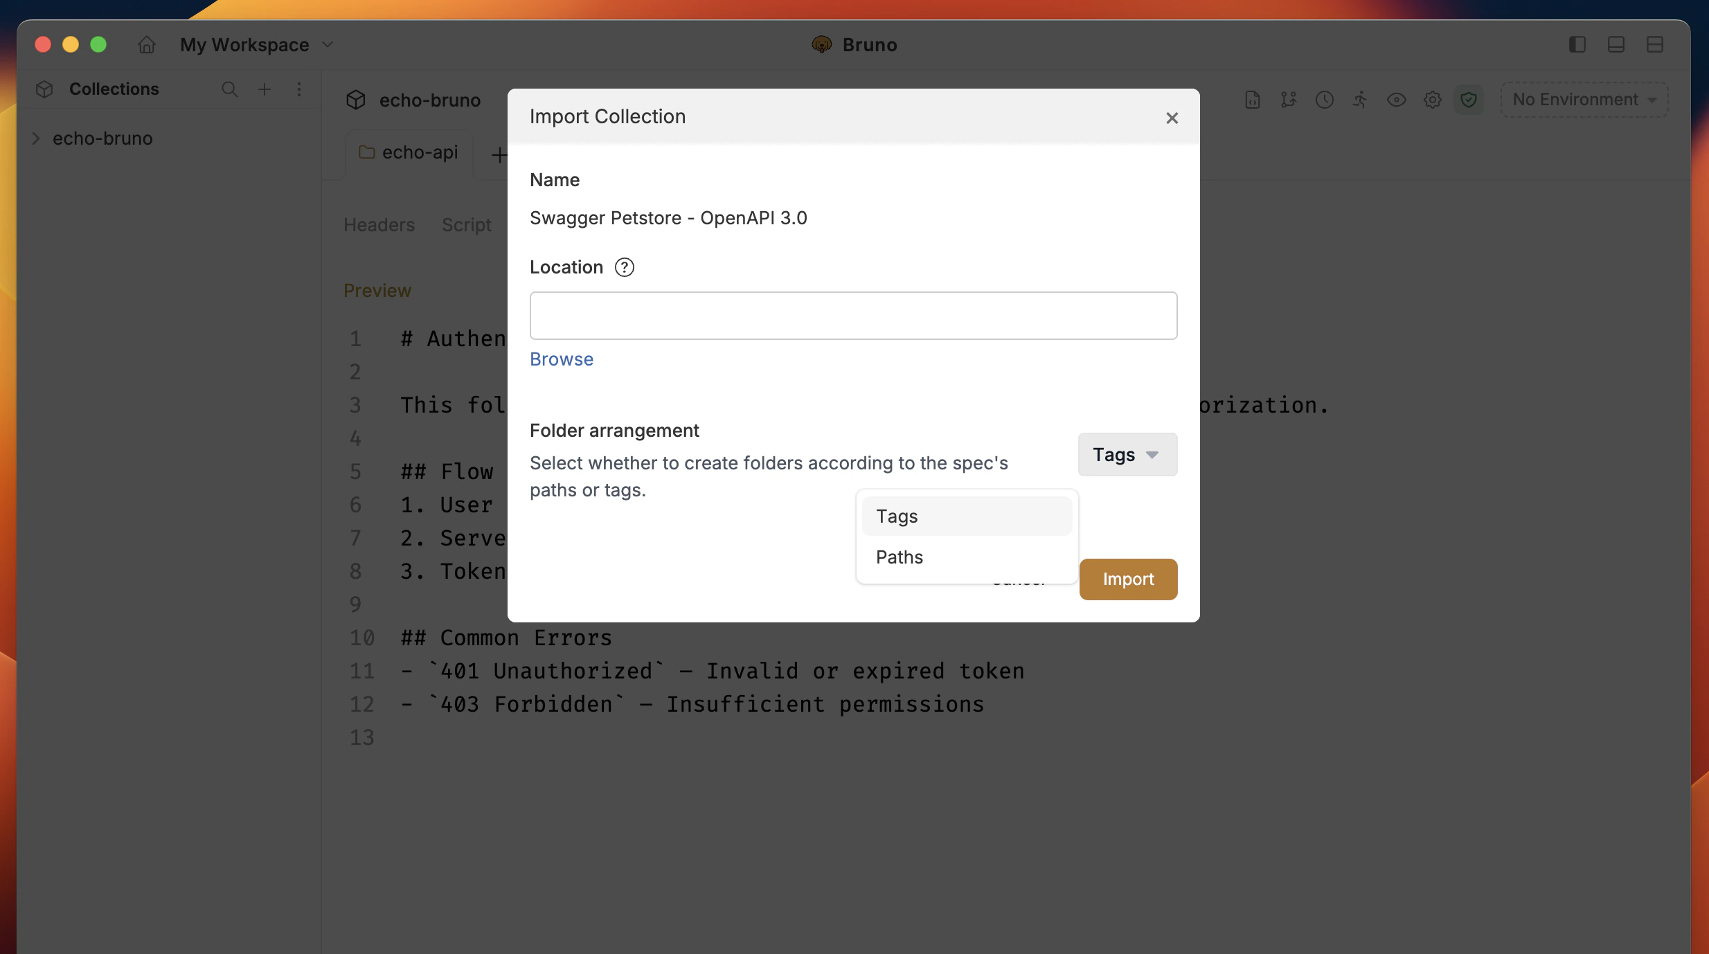The width and height of the screenshot is (1709, 954).
Task: Click the Browse link under Location
Action: pyautogui.click(x=561, y=359)
